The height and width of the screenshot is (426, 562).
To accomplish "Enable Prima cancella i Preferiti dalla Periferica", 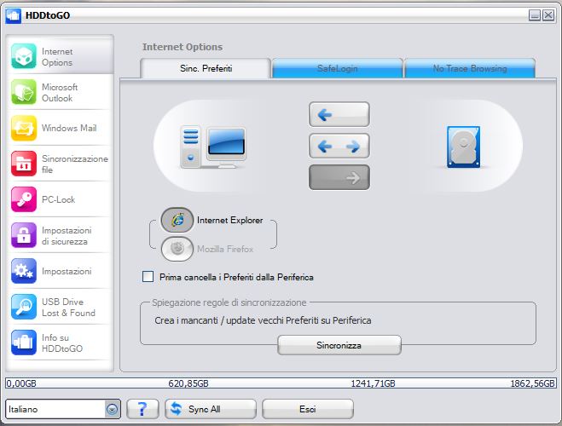I will pos(148,277).
